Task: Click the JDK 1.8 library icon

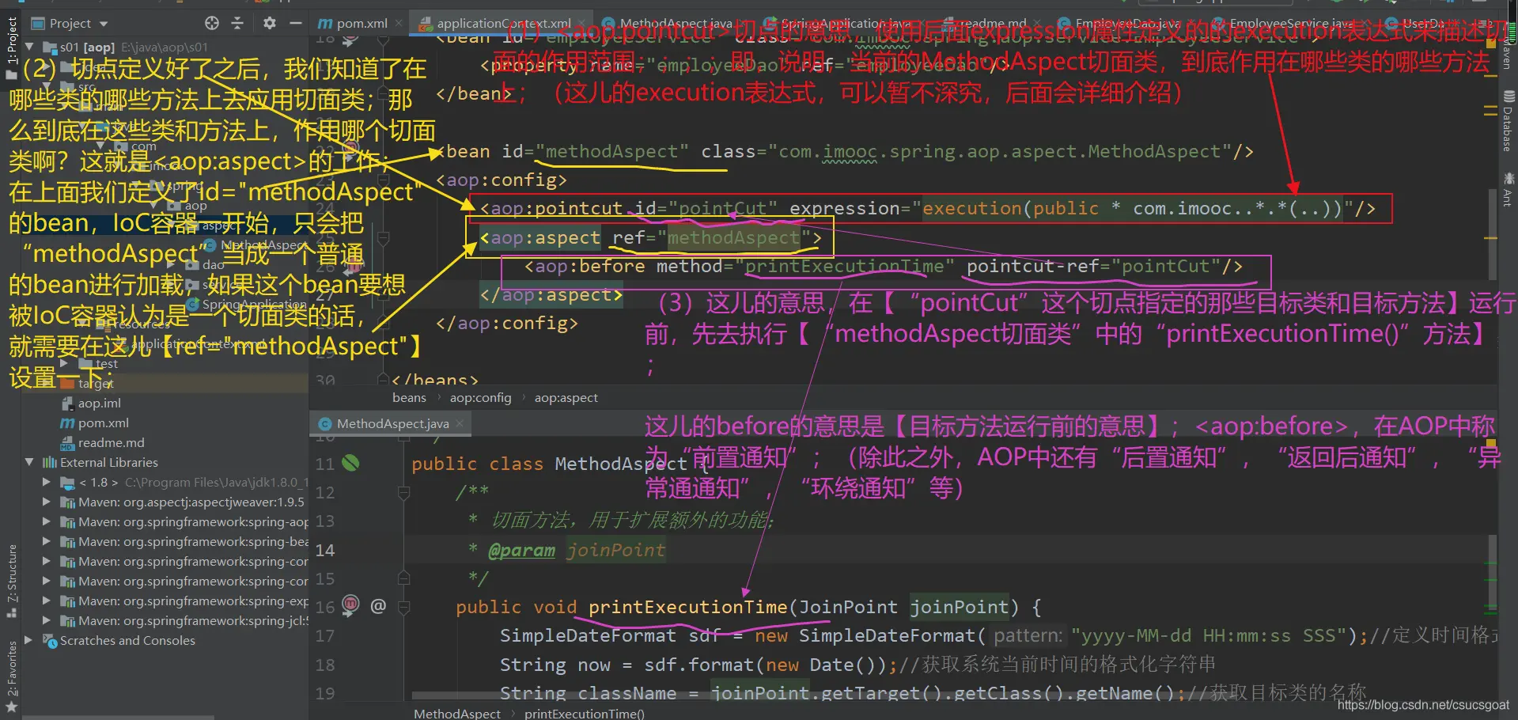Action: 68,483
